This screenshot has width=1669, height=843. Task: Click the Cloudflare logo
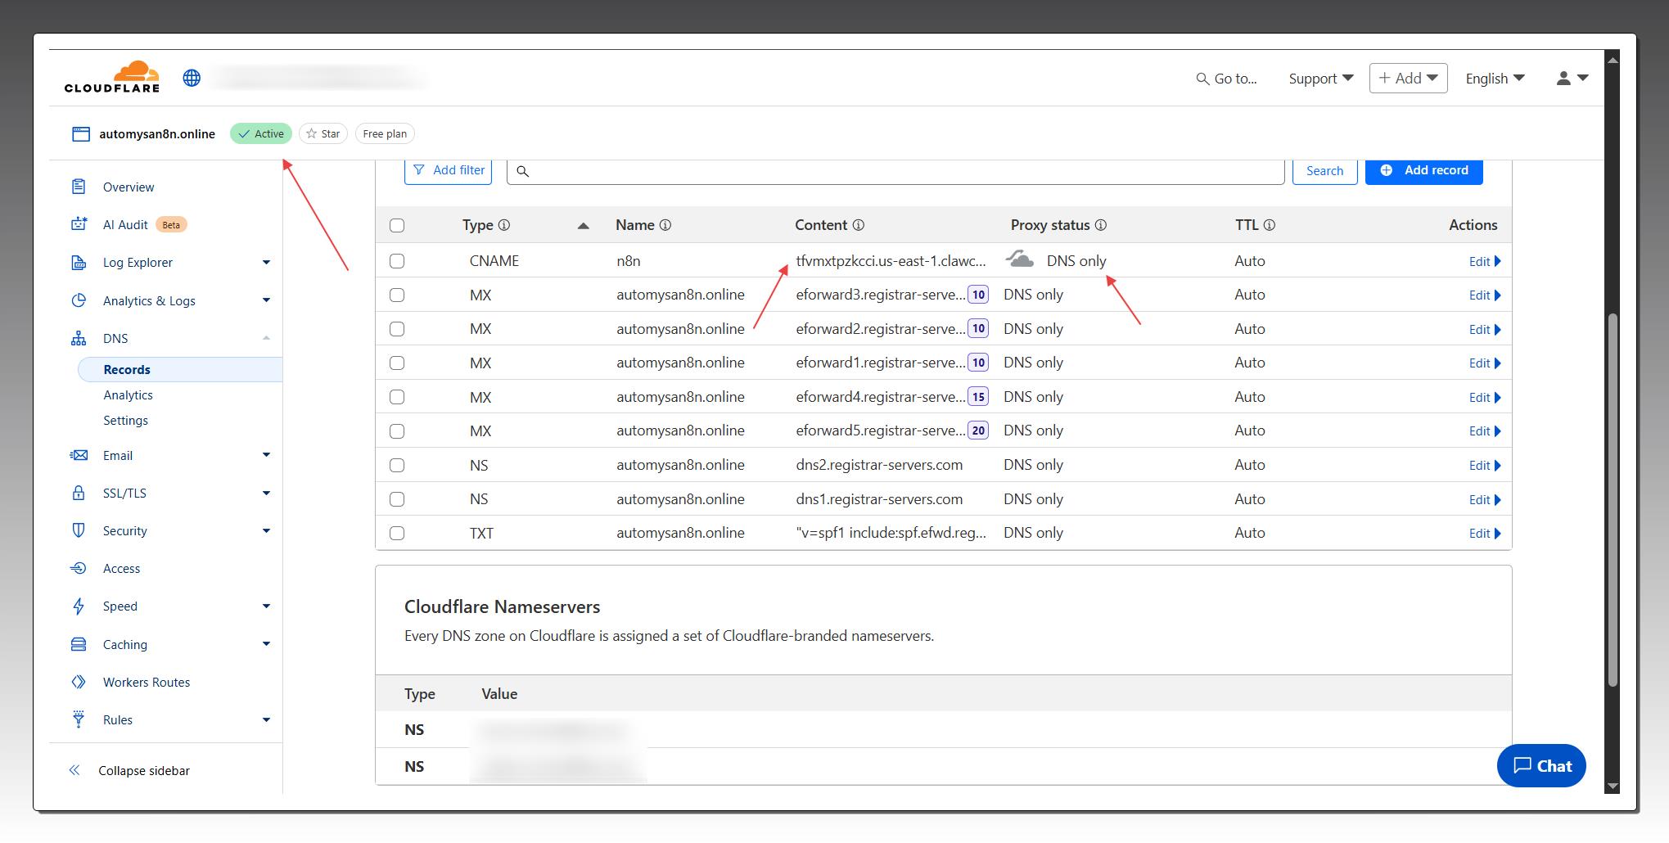(112, 76)
